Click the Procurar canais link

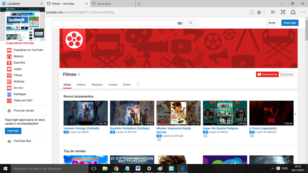pos(24,111)
